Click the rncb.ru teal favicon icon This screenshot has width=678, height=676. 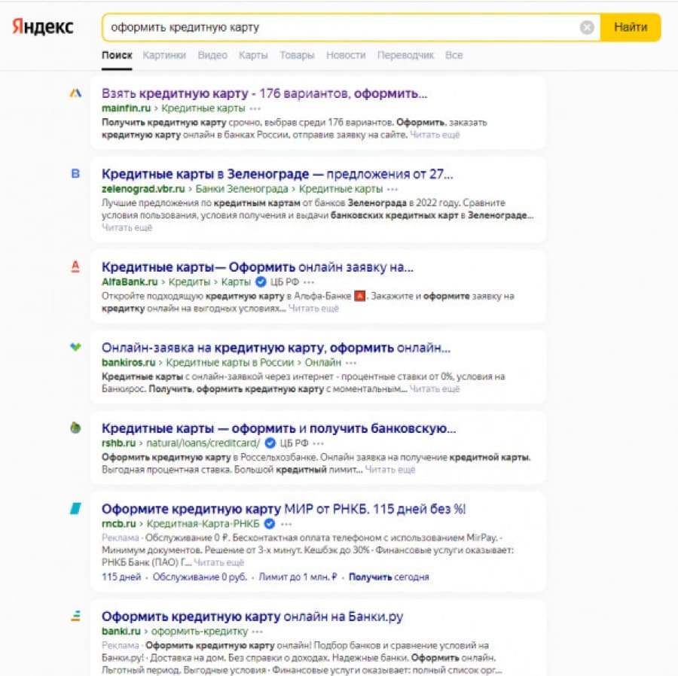coord(75,508)
